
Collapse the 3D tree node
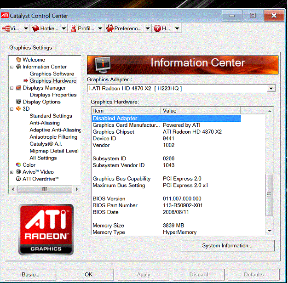pyautogui.click(x=12, y=109)
